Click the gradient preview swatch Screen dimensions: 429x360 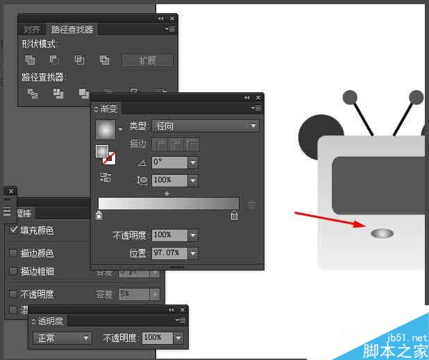tap(106, 130)
